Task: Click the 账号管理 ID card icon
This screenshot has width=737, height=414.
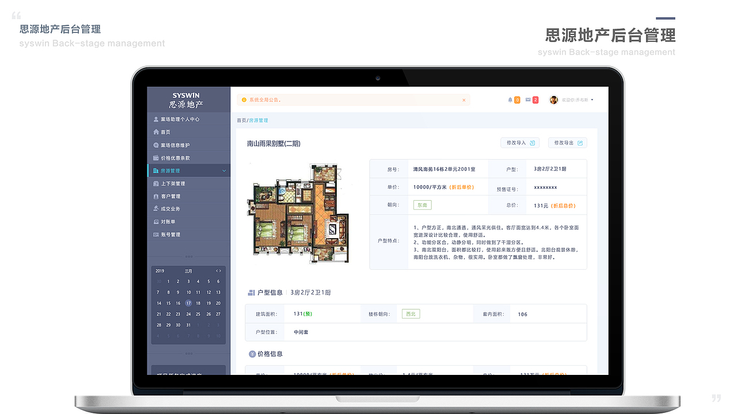Action: pyautogui.click(x=155, y=235)
